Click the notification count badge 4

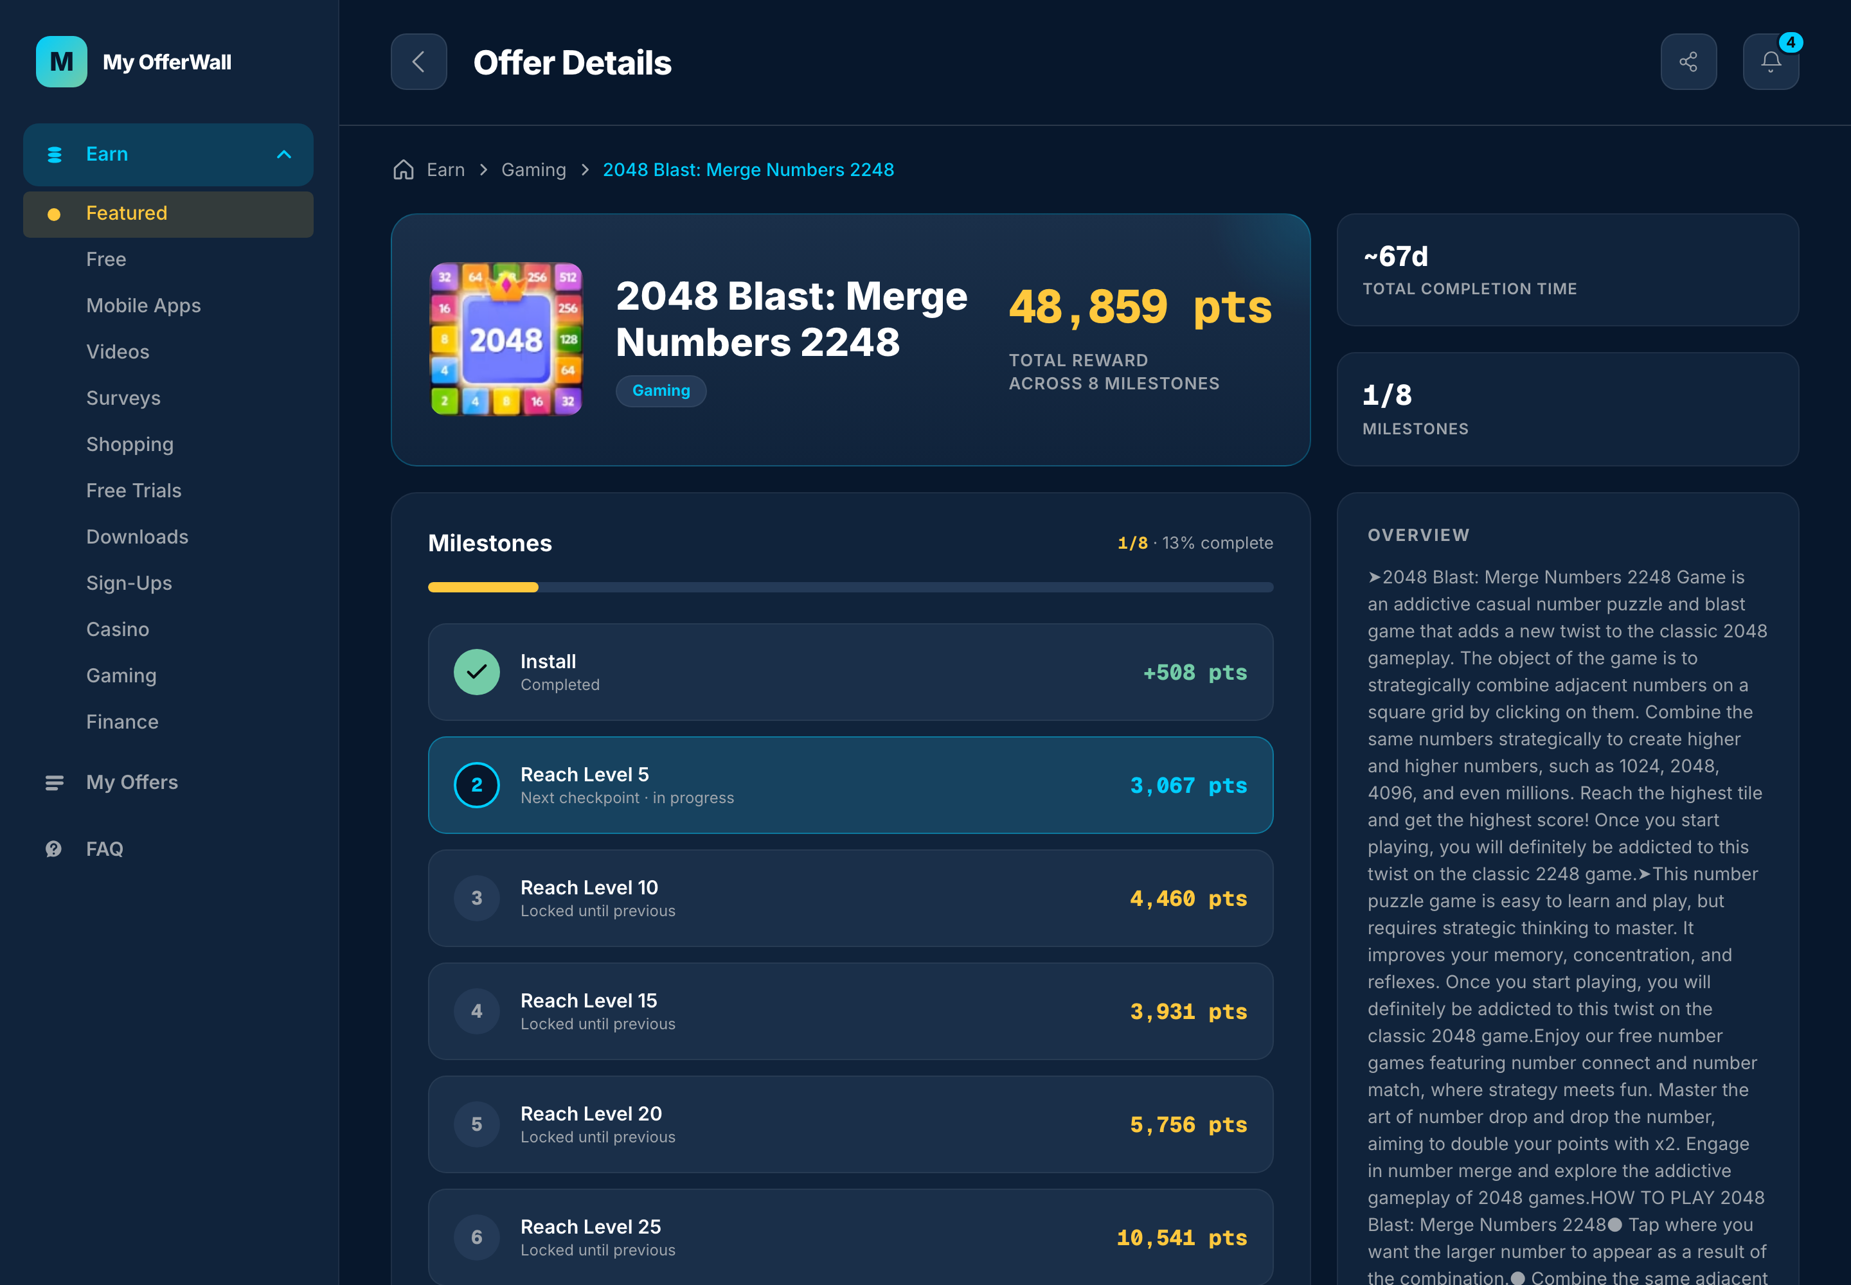tap(1790, 42)
